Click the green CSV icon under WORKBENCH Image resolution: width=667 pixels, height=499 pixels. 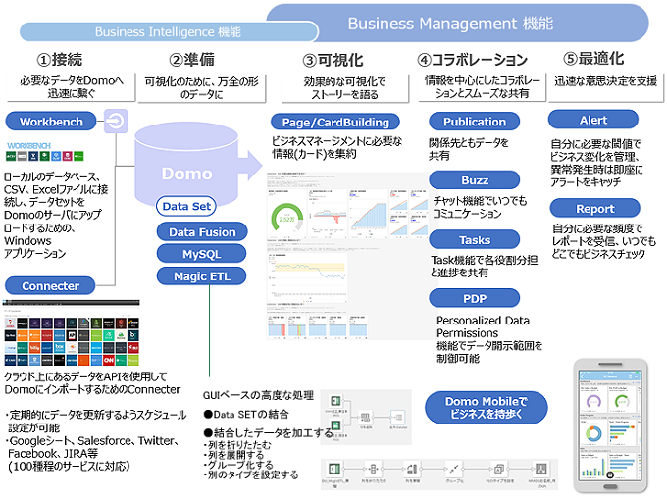11,156
